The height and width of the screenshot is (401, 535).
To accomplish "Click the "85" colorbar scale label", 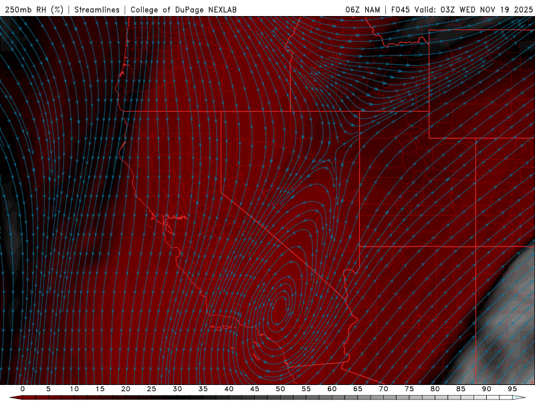I will pos(461,389).
